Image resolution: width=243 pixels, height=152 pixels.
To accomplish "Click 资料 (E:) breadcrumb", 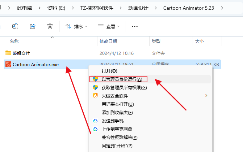I will click(56, 8).
